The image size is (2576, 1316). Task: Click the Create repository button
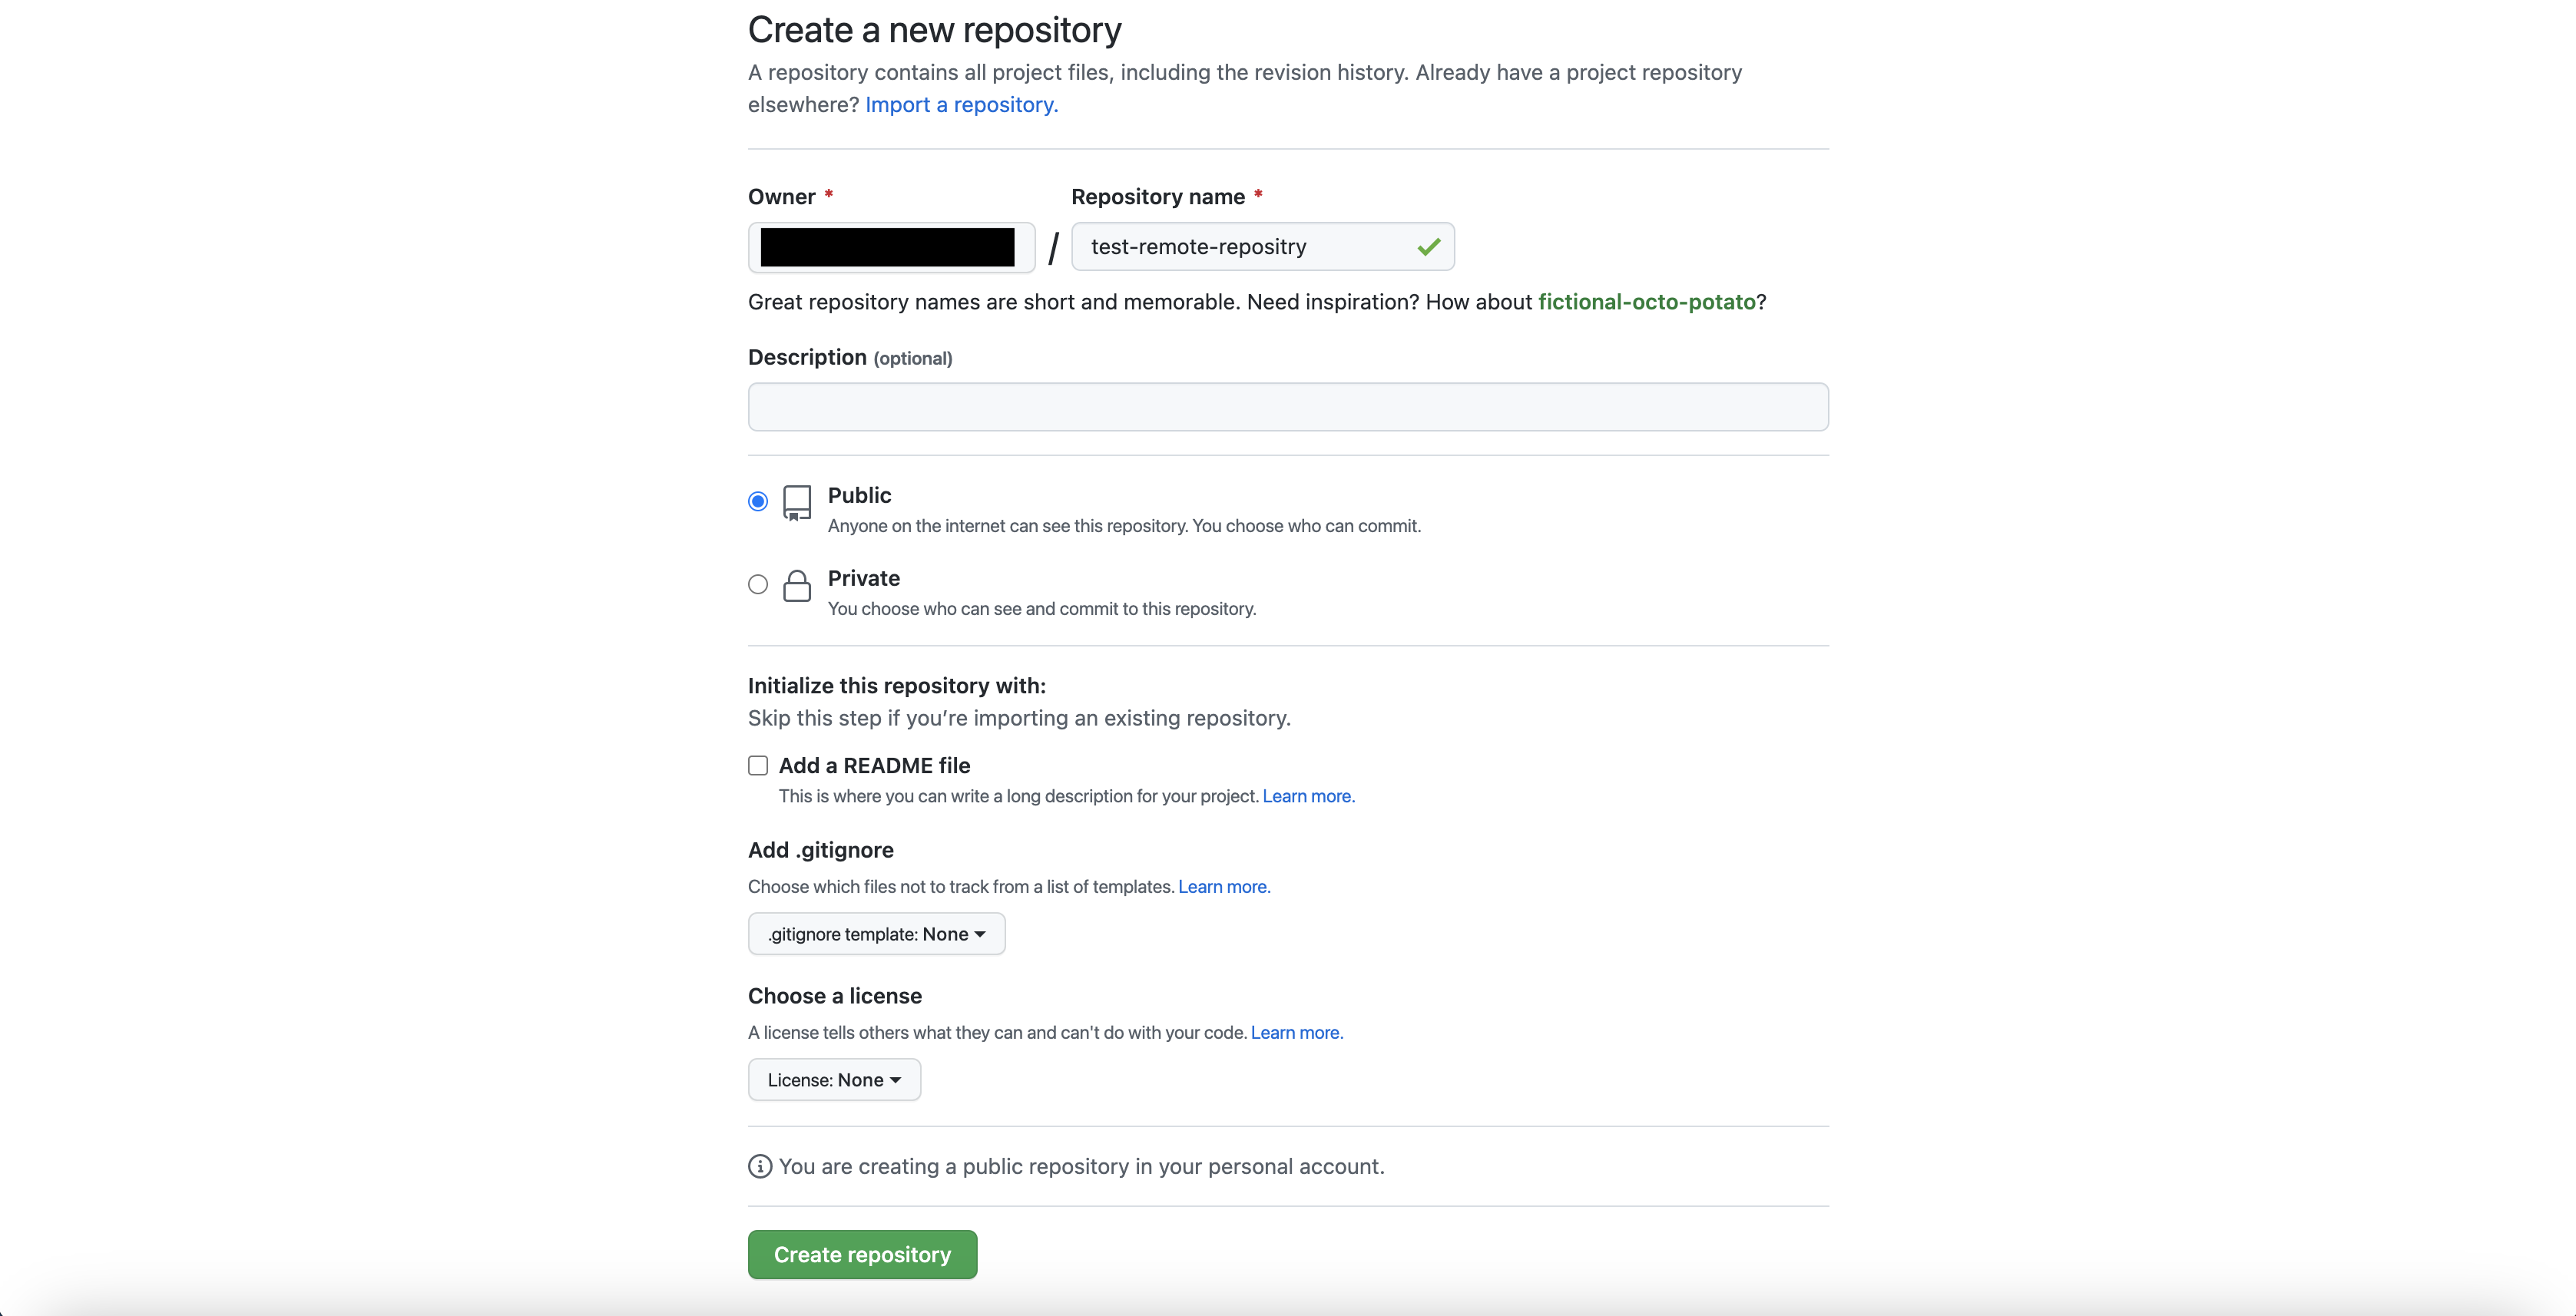click(x=862, y=1254)
